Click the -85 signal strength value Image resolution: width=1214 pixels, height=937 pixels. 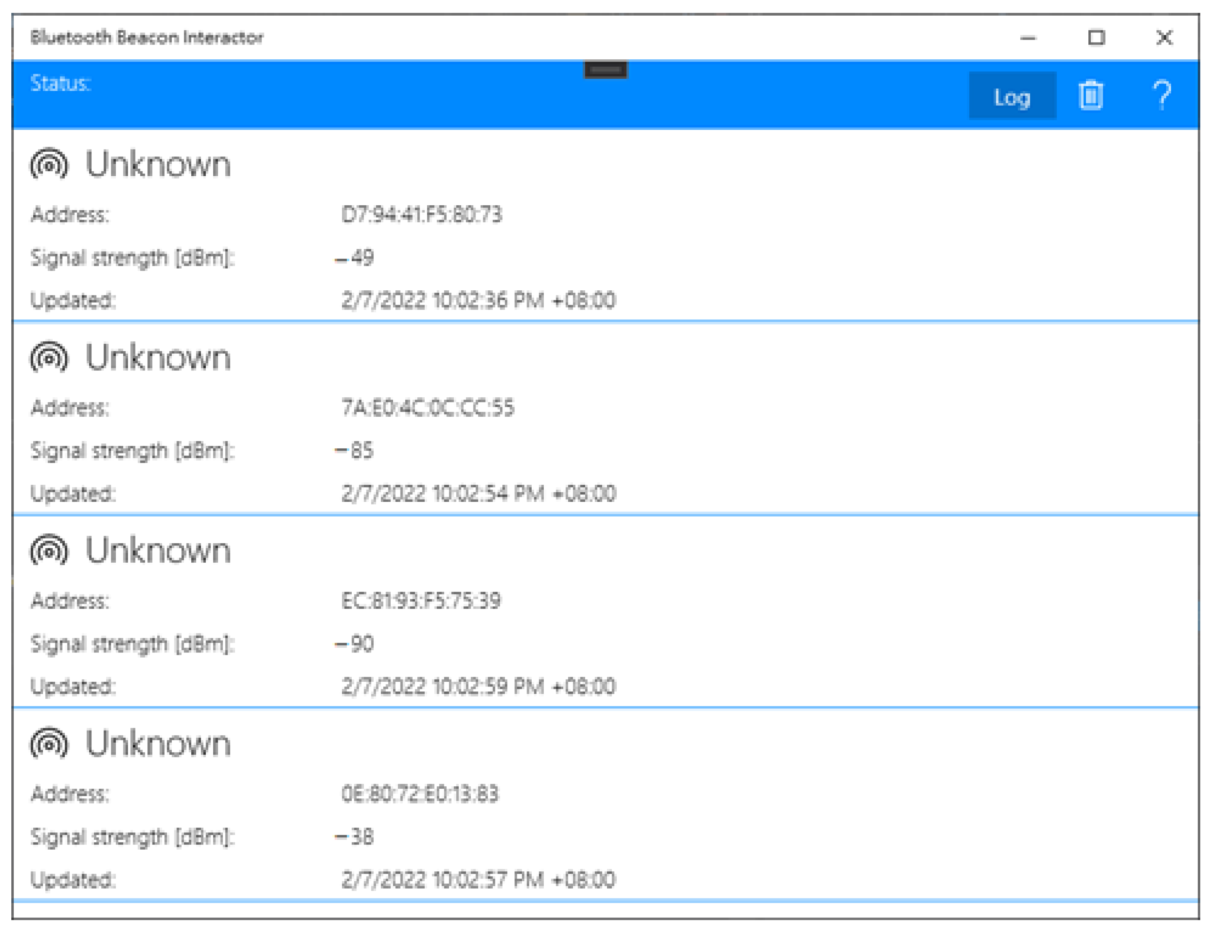tap(354, 451)
